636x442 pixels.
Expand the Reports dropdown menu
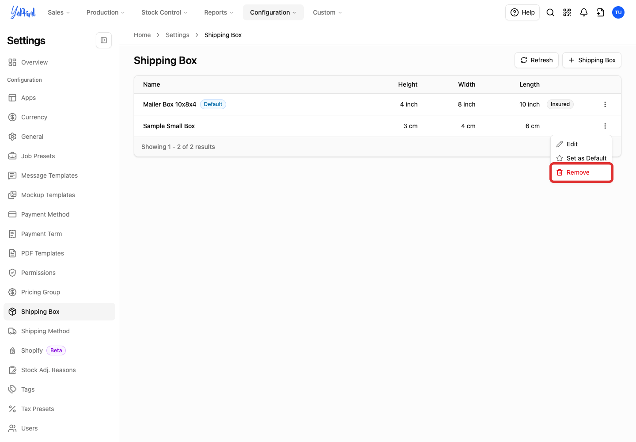point(219,12)
